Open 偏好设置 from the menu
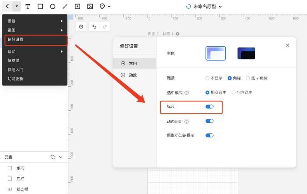 click(x=36, y=40)
